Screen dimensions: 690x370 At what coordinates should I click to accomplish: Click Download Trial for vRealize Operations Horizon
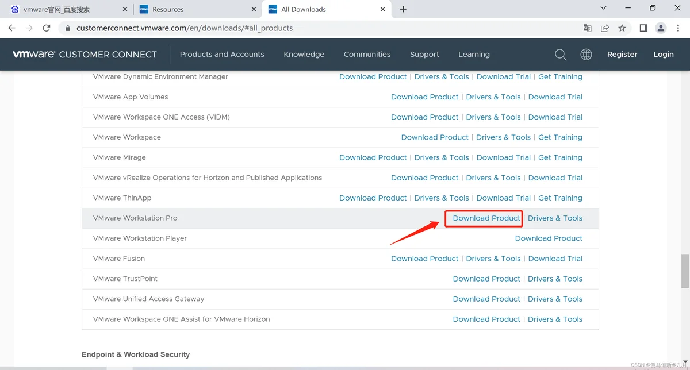point(555,178)
